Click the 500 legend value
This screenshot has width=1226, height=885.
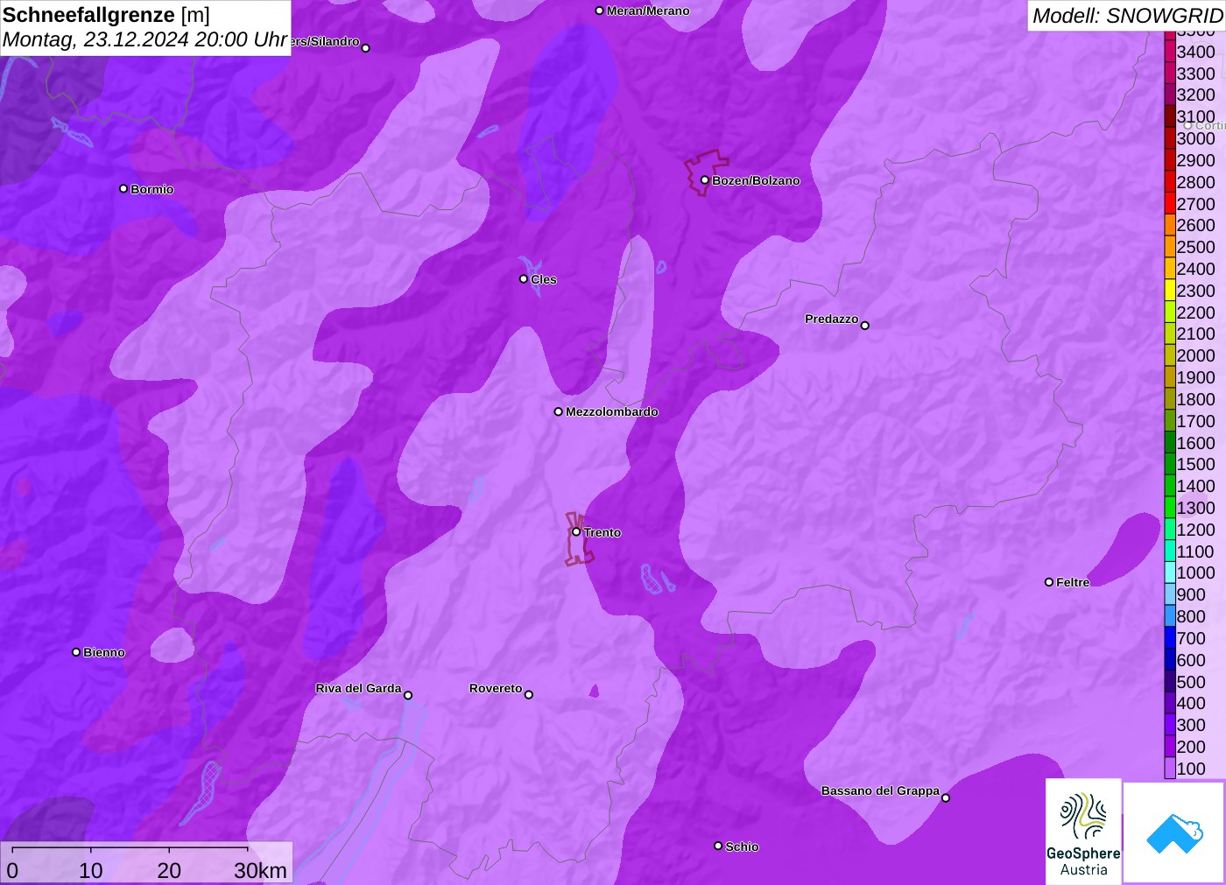[x=1191, y=682]
